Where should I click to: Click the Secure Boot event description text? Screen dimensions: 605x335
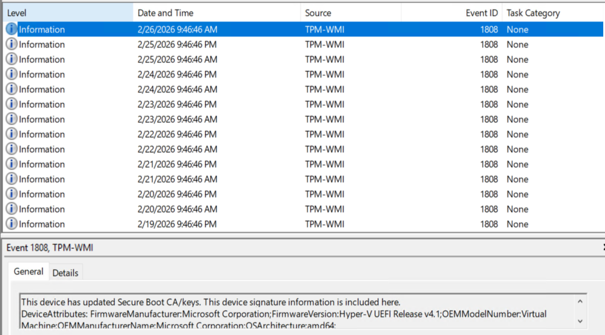[x=210, y=302]
